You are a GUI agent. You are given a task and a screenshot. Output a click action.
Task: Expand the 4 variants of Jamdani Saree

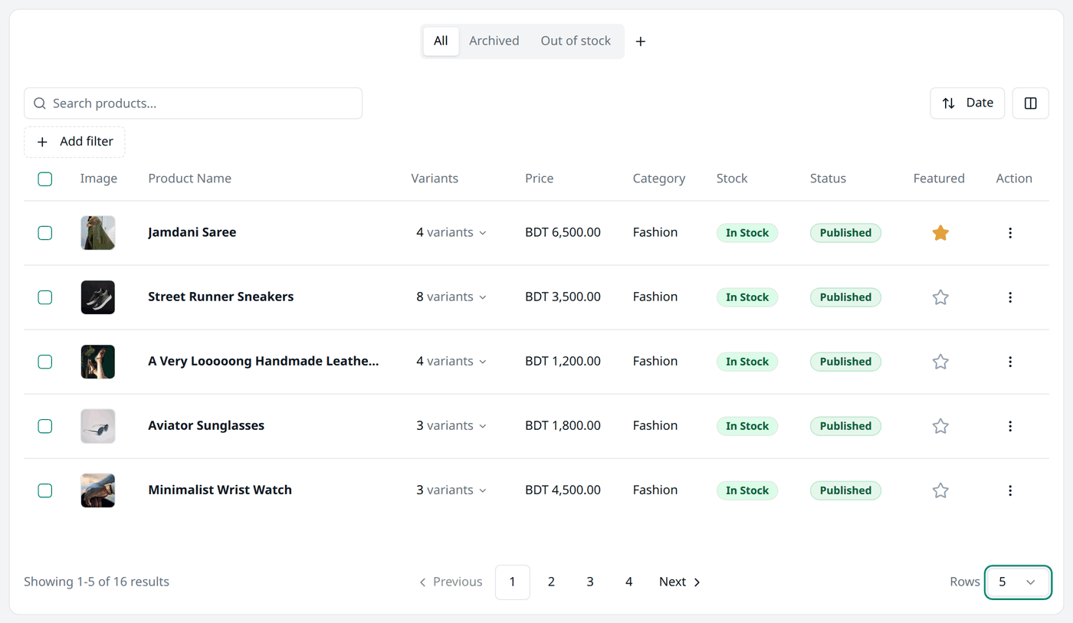pos(451,233)
